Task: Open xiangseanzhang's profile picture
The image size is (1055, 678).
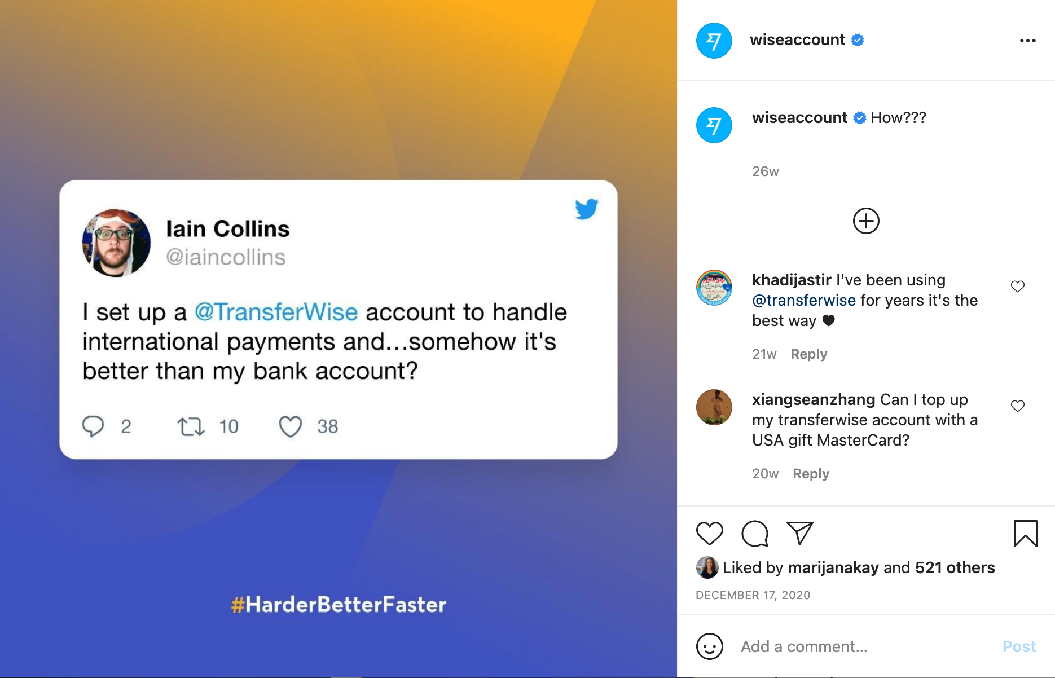Action: point(714,407)
